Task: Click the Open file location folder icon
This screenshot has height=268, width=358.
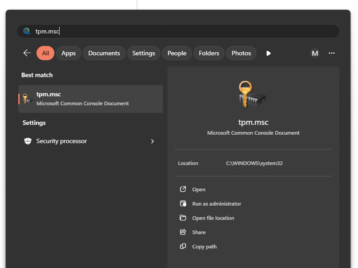Action: (x=183, y=218)
